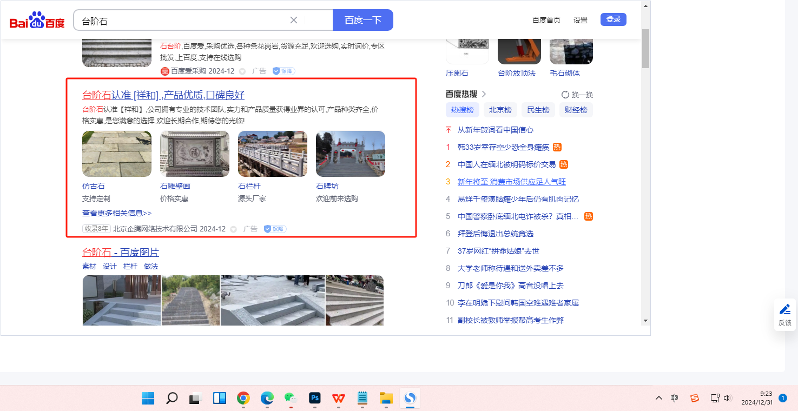Open Task View on the taskbar
The width and height of the screenshot is (798, 411).
[x=195, y=399]
